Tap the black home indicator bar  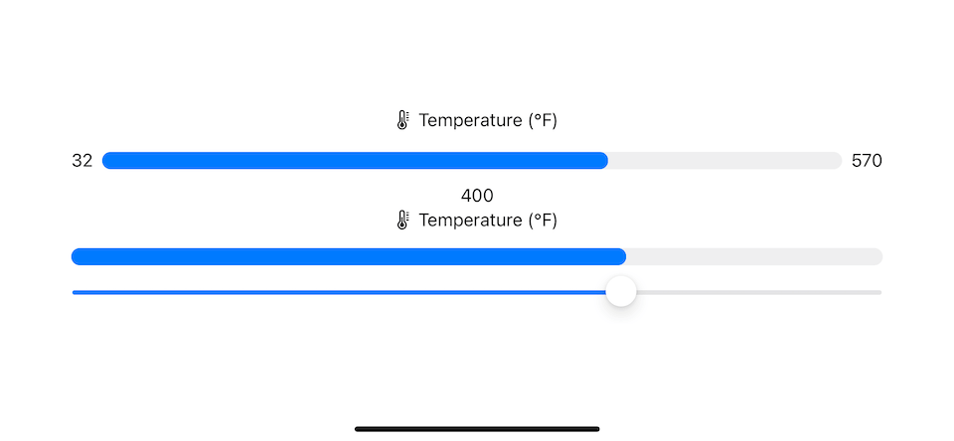click(477, 429)
